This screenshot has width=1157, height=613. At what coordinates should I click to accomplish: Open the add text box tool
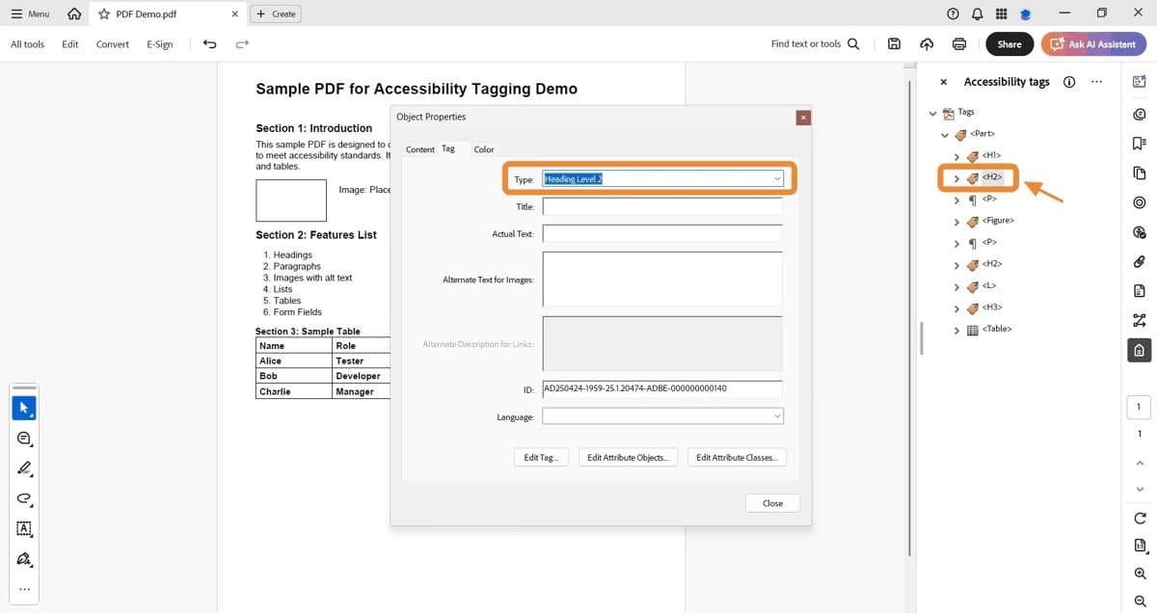23,529
